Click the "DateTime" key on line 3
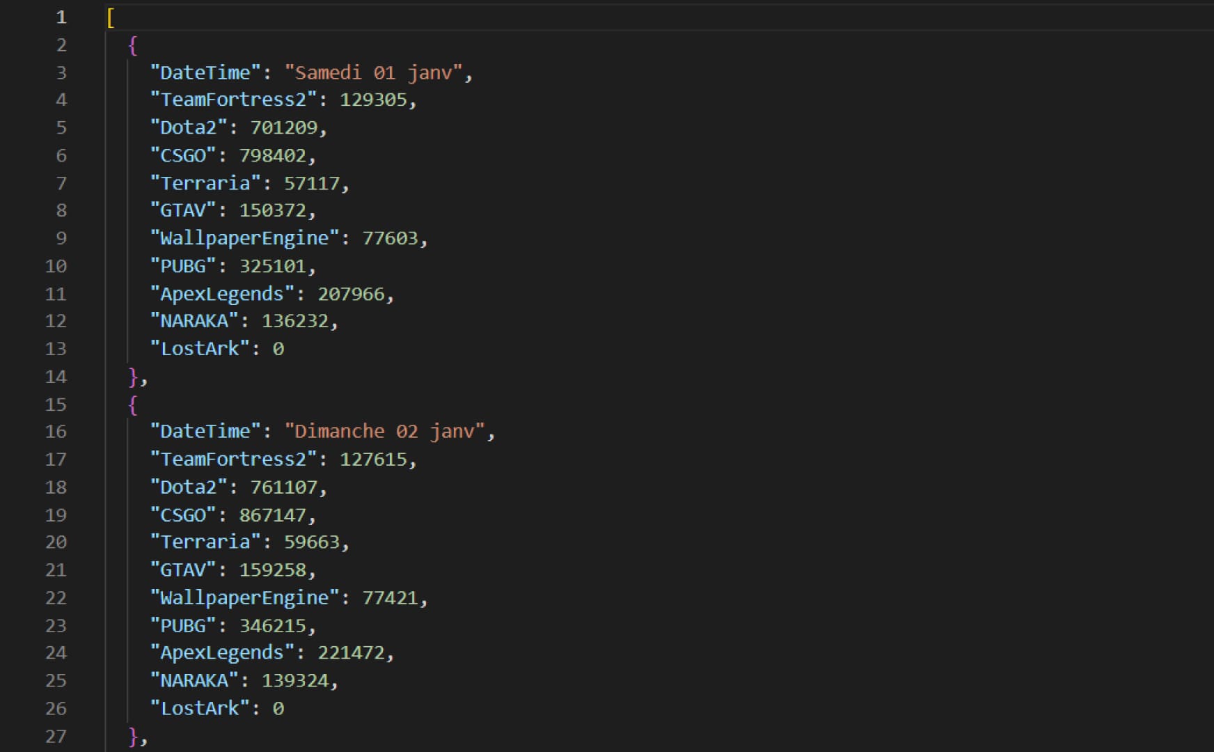The image size is (1214, 752). click(205, 72)
